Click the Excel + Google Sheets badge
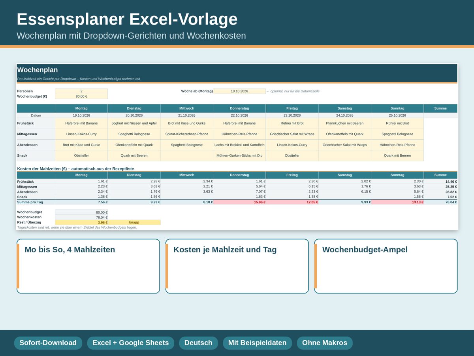Viewport: 474px width, 356px height. (x=130, y=343)
